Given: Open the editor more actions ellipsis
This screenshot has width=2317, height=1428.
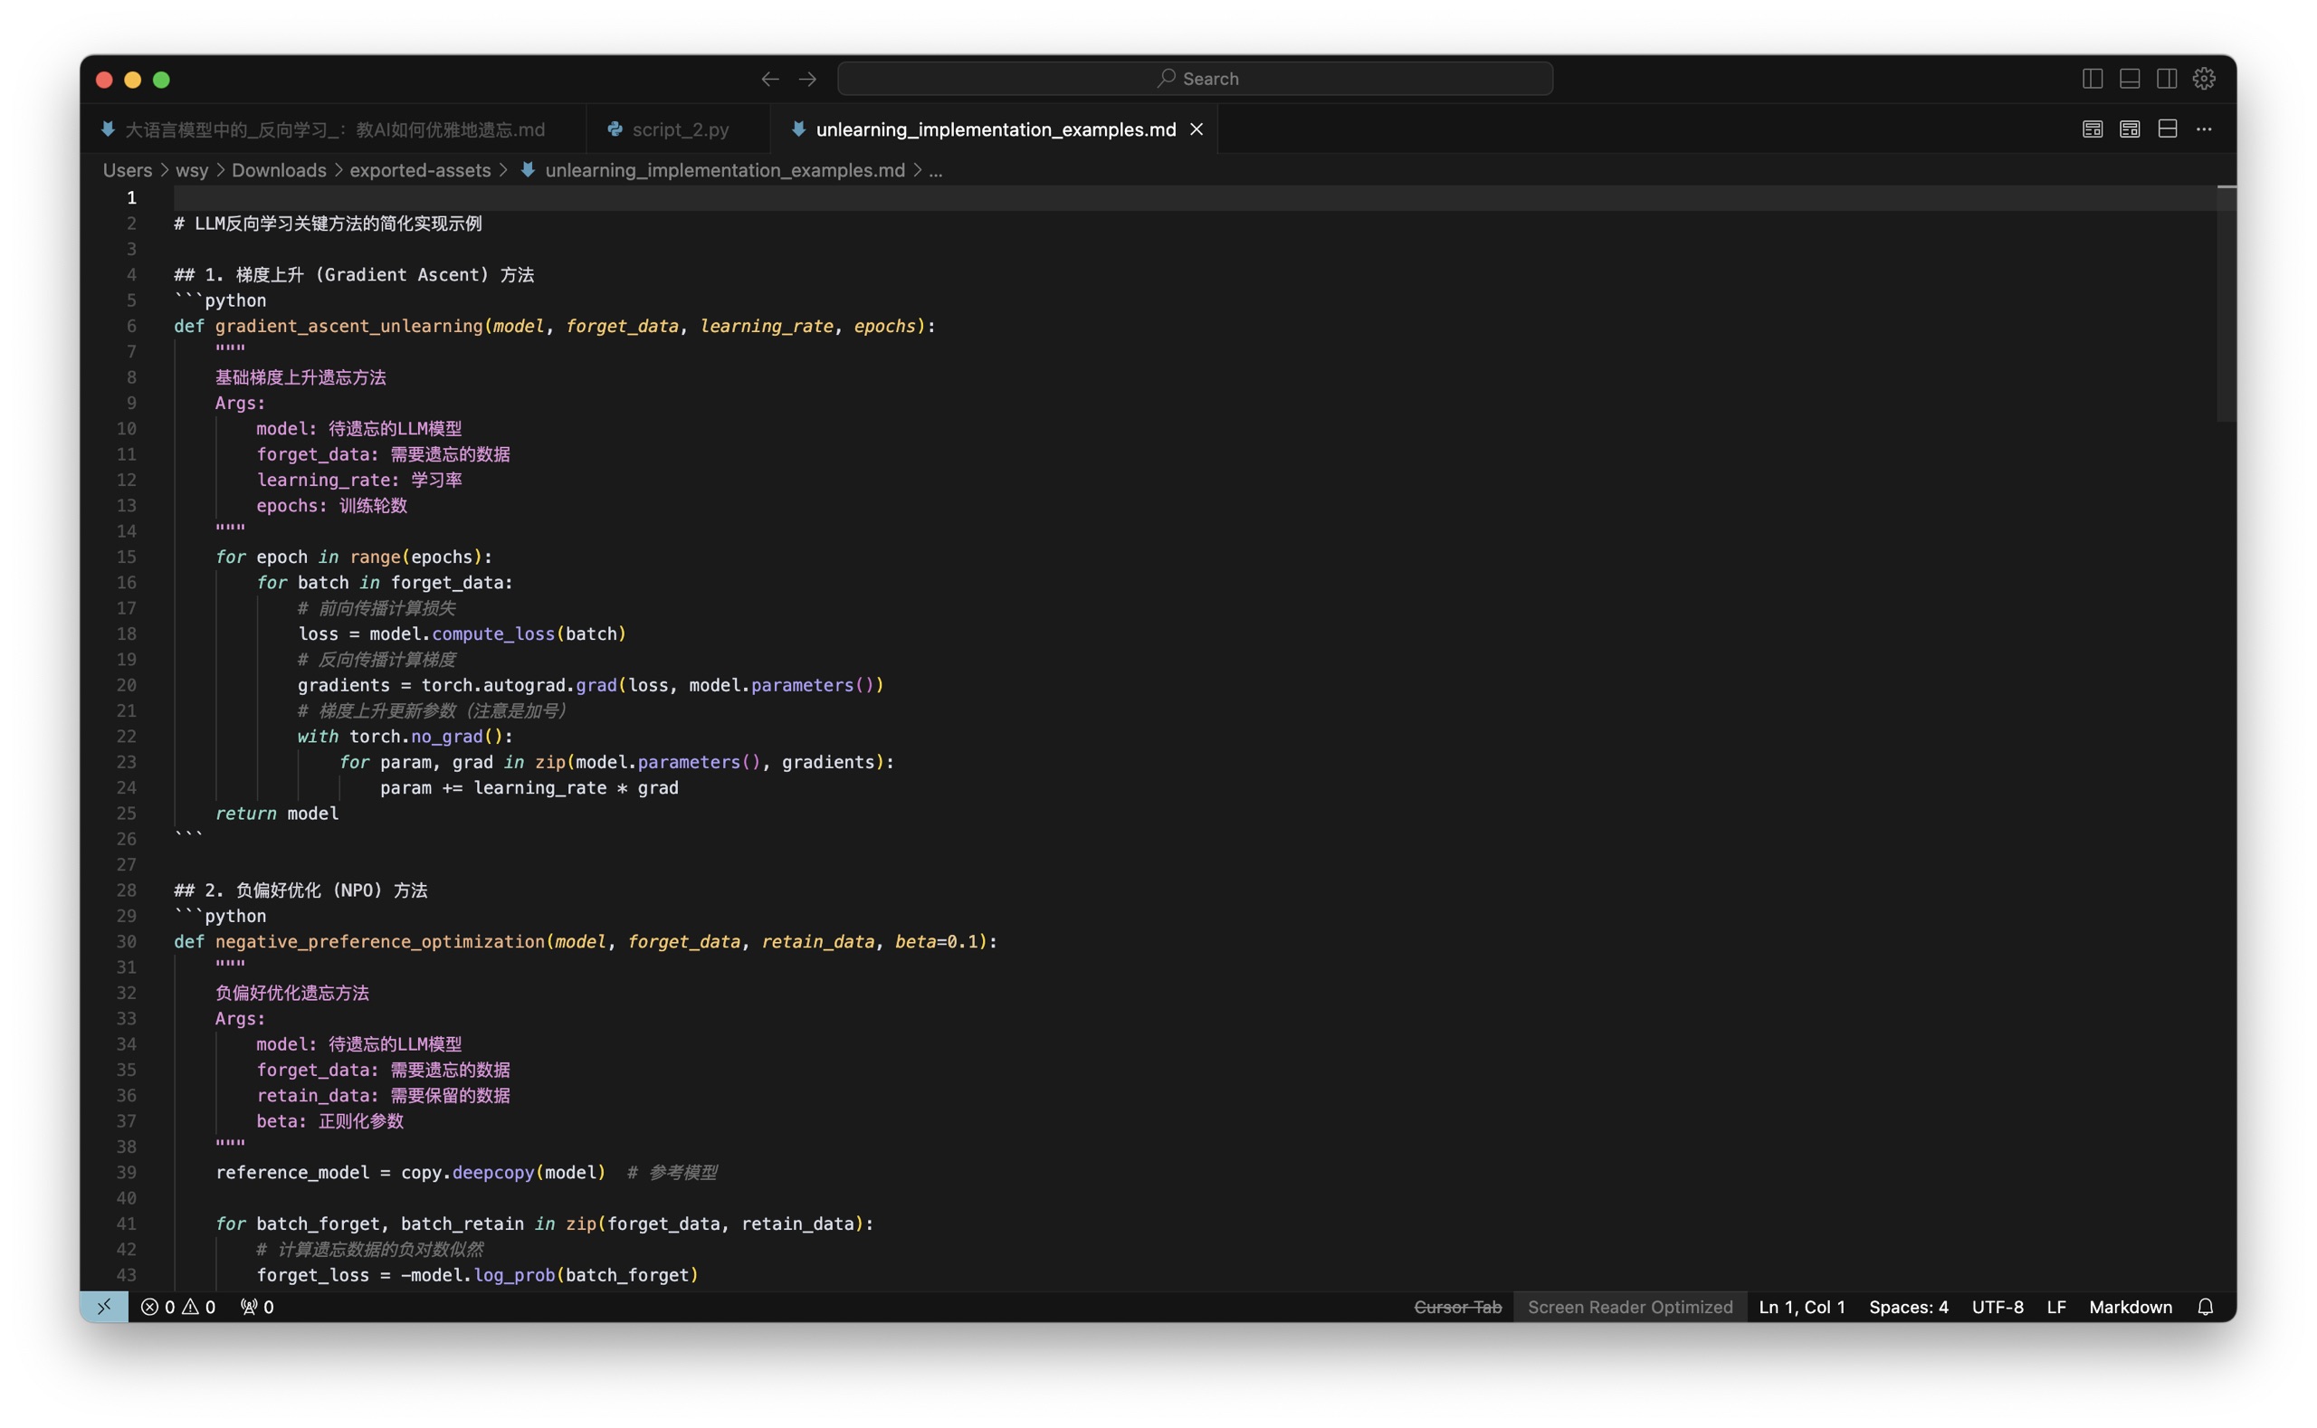Looking at the screenshot, I should point(2204,129).
